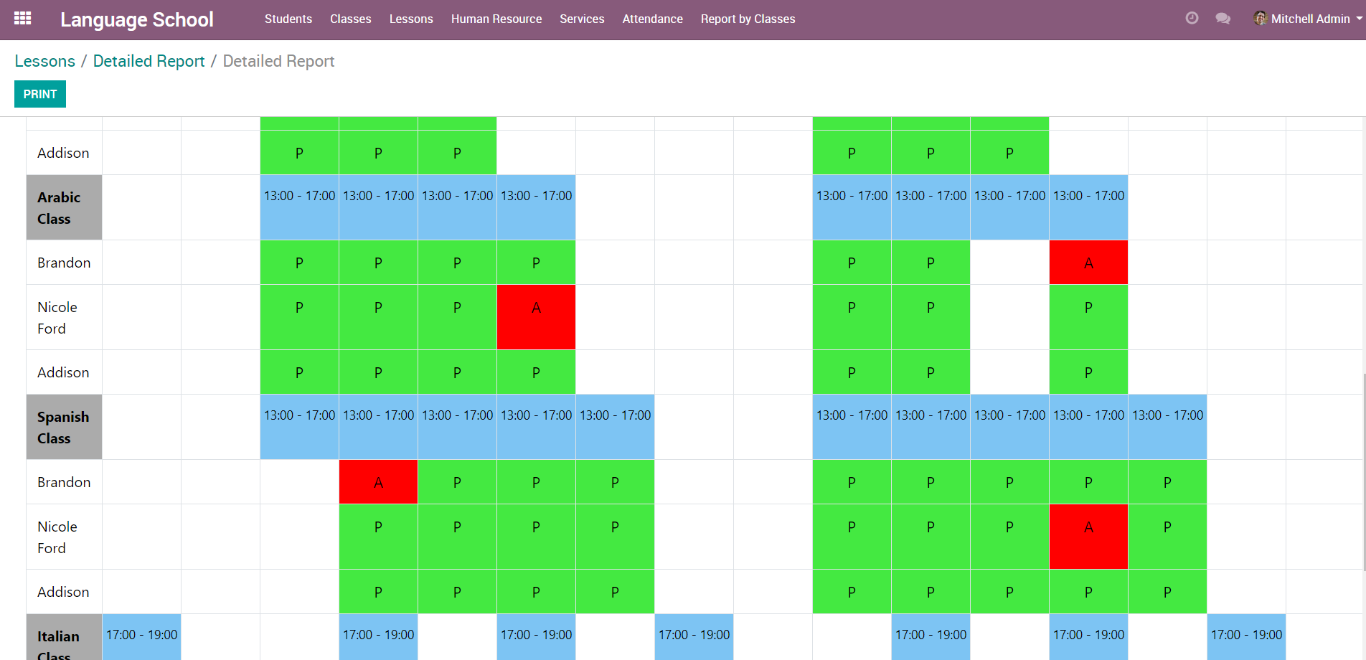
Task: Click the vertical scrollbar on right edge
Action: [x=1362, y=466]
